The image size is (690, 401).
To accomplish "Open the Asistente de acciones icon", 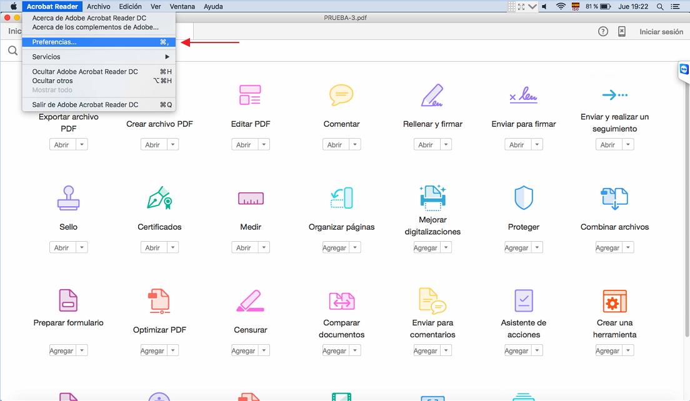I will [524, 301].
